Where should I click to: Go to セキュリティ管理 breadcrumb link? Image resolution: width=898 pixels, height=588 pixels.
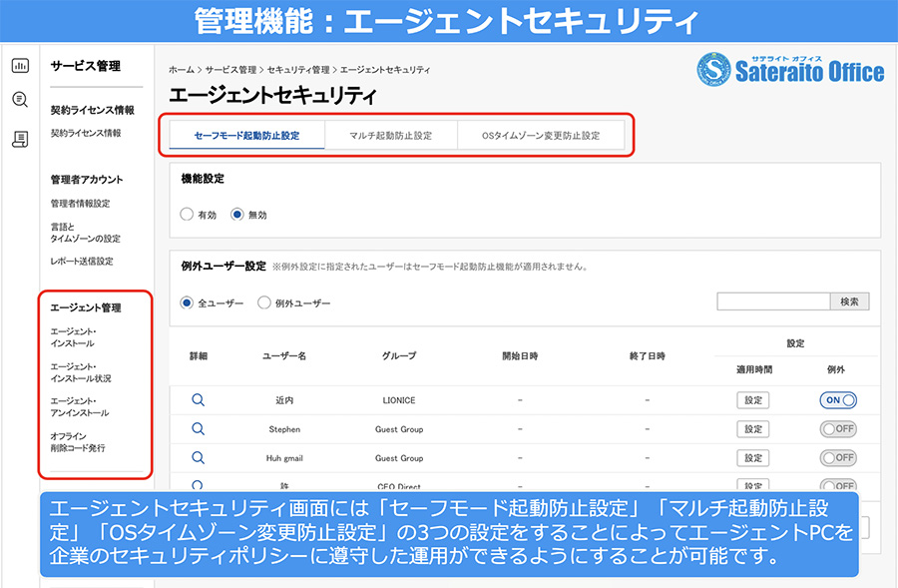(298, 69)
